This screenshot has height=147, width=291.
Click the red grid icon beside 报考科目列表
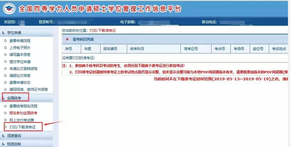tap(67, 40)
